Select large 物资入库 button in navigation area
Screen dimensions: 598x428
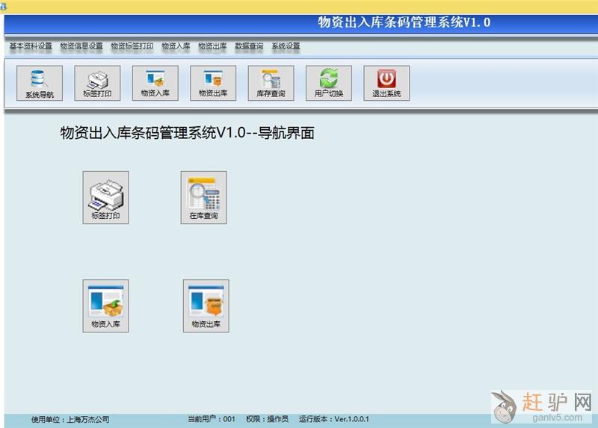(x=105, y=306)
